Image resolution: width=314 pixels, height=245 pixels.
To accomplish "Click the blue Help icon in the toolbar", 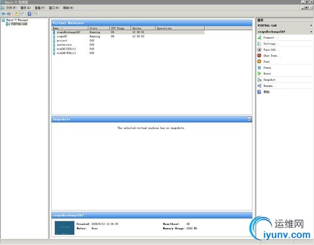I will 30,14.
